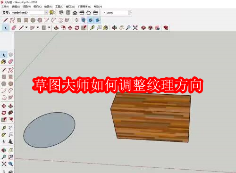Expand the 类型 <undefined> classification dropdown
The image size is (236, 173).
click(46, 13)
